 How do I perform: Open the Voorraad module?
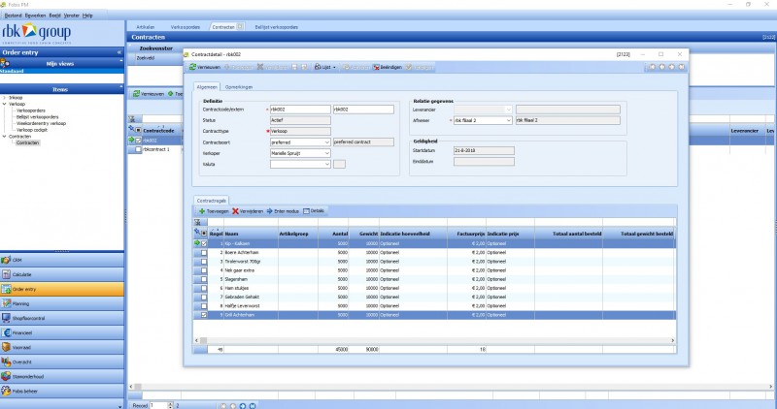coord(62,348)
